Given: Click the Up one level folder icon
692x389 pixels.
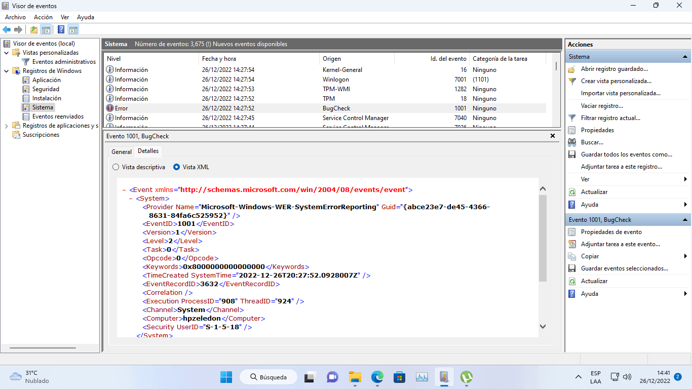Looking at the screenshot, I should tap(34, 29).
